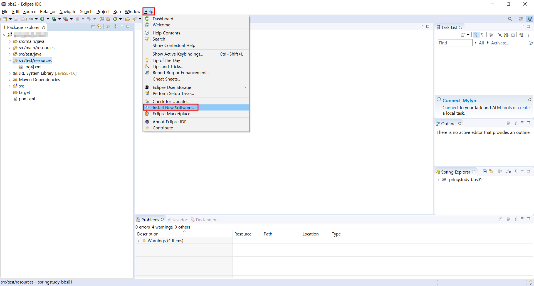The height and width of the screenshot is (286, 534).
Task: Click the New Task icon in Task List
Action: click(x=463, y=35)
